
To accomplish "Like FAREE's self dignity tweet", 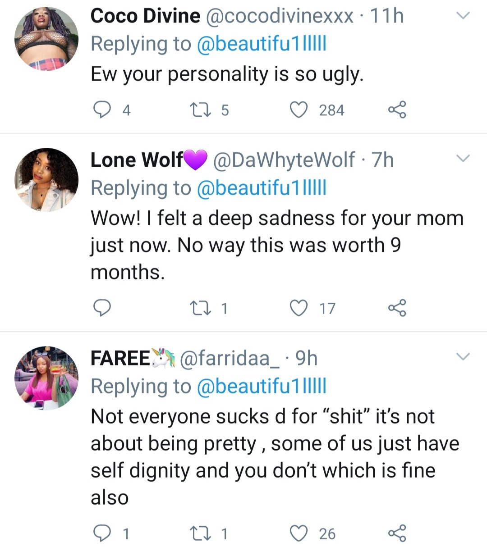I will click(x=299, y=533).
